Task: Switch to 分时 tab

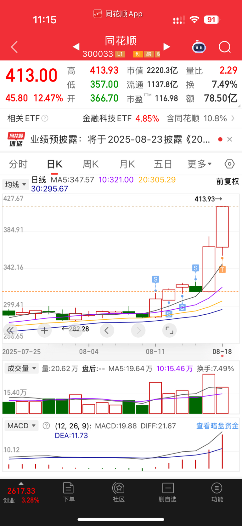Action: pyautogui.click(x=18, y=164)
